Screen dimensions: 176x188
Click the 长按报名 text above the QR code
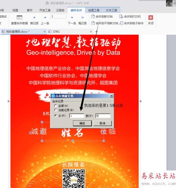click(74, 165)
